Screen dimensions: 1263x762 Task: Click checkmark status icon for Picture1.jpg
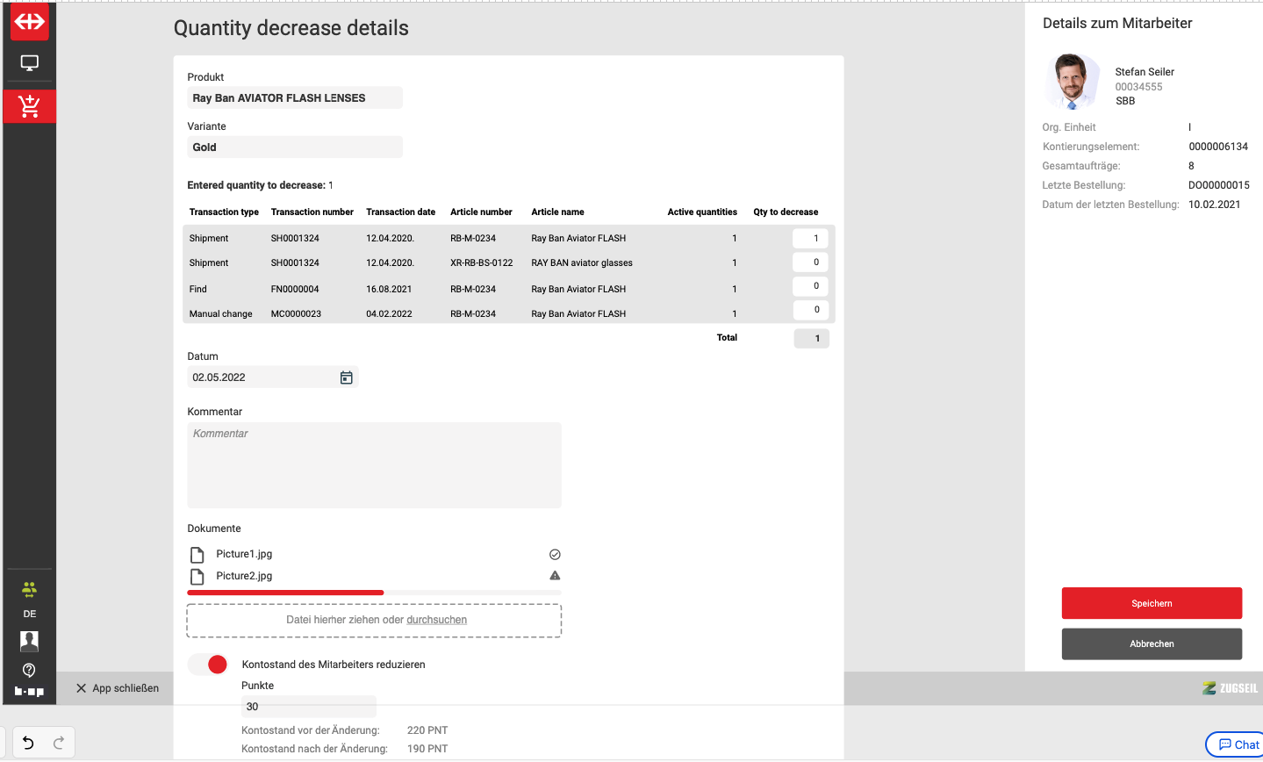555,555
